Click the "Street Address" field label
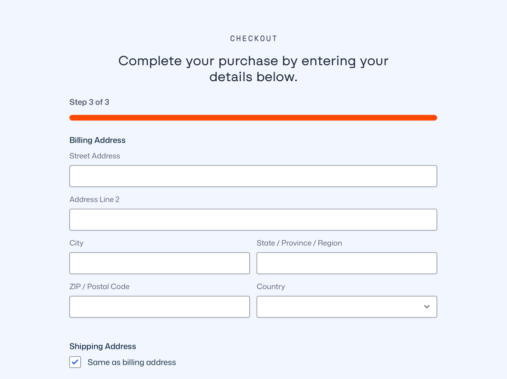 95,156
